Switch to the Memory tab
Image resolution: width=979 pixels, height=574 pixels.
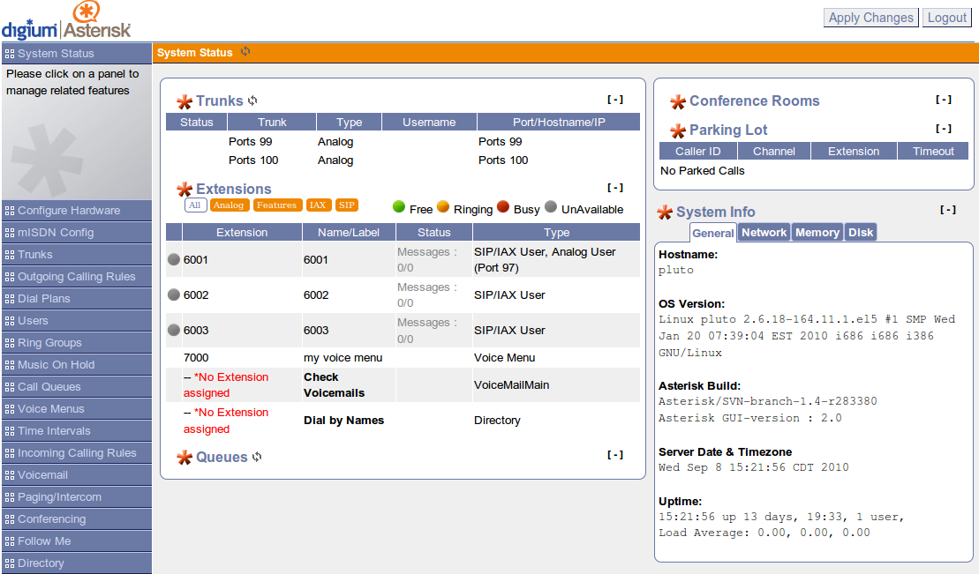pyautogui.click(x=817, y=232)
